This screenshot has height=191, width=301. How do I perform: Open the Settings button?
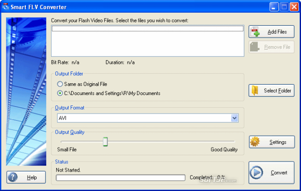point(272,142)
